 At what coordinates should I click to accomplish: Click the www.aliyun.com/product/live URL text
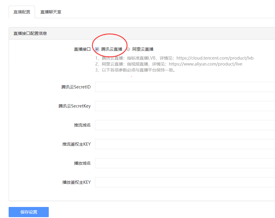click(x=206, y=64)
